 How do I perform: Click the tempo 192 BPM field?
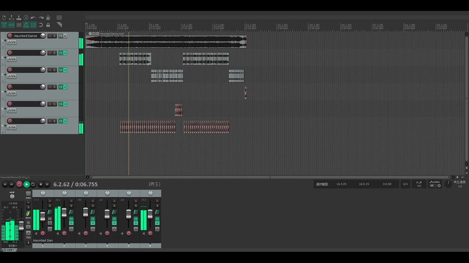(x=419, y=184)
